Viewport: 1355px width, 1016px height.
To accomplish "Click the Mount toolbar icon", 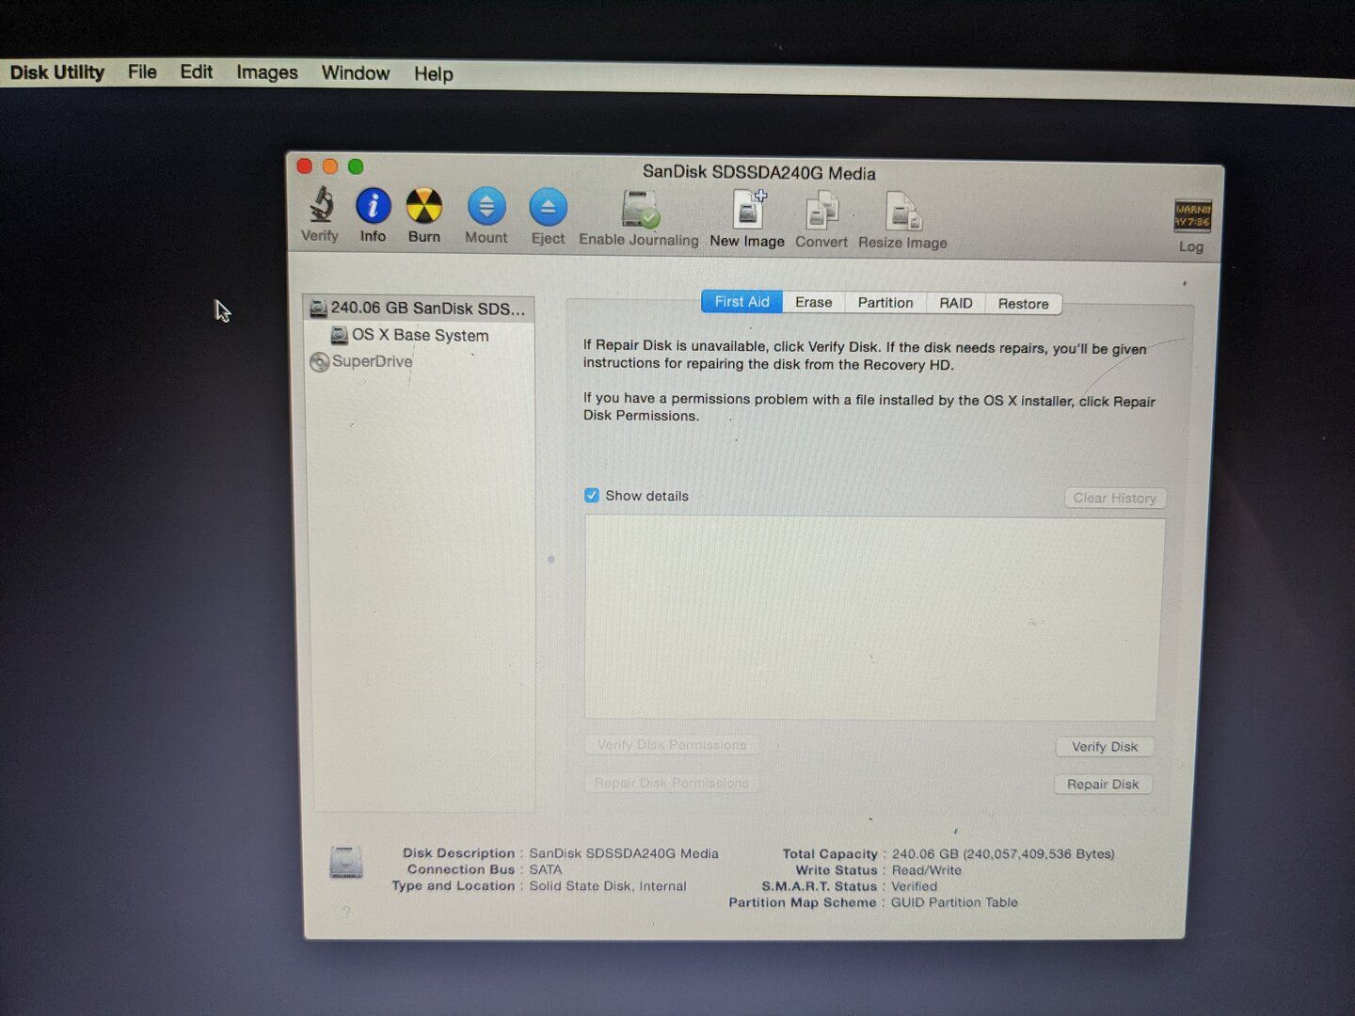I will click(x=486, y=206).
